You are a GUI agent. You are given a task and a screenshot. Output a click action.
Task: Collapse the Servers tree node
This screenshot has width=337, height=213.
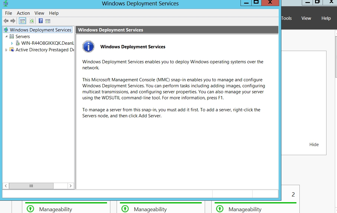[6, 37]
